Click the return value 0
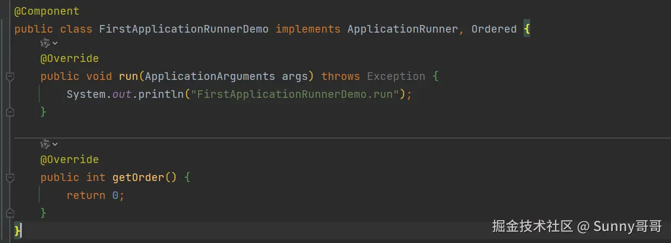Viewport: 671px width, 243px height. 115,195
